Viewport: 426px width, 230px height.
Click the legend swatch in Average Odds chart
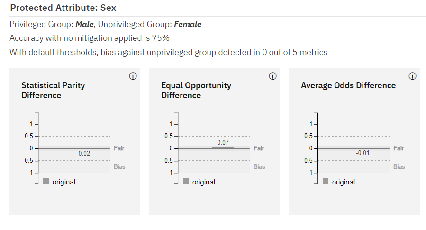[x=326, y=181]
